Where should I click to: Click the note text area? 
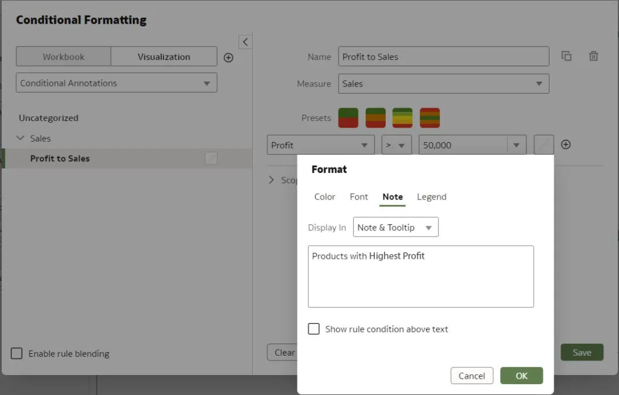click(421, 276)
